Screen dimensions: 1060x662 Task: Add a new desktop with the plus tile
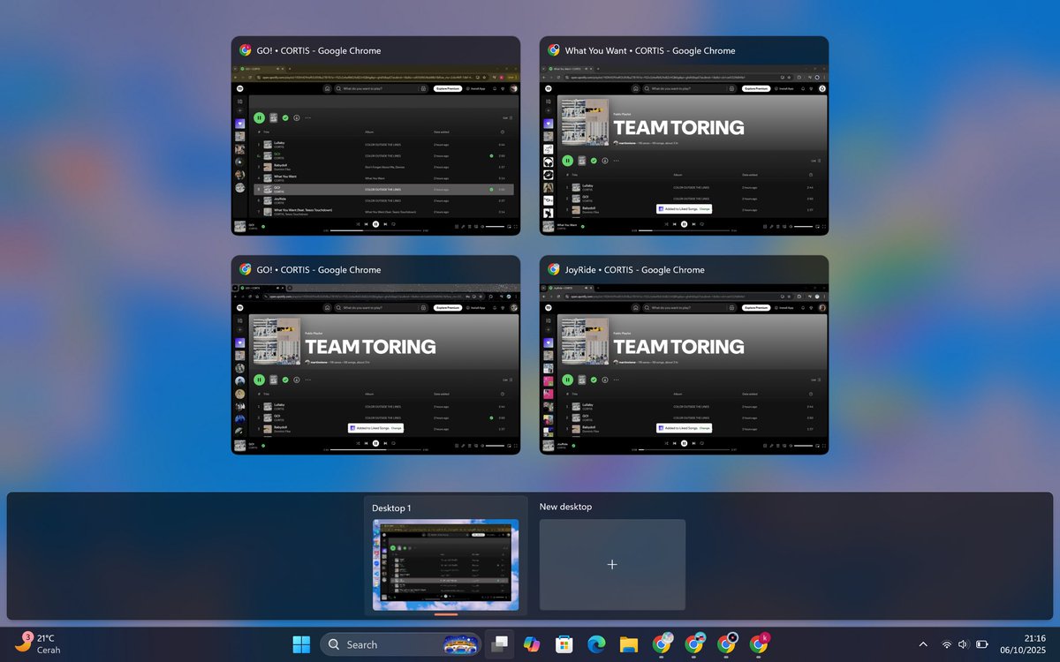[612, 564]
